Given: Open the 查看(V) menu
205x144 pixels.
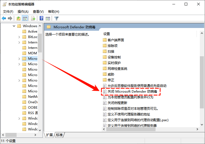Looking at the screenshot, I should (x=38, y=12).
